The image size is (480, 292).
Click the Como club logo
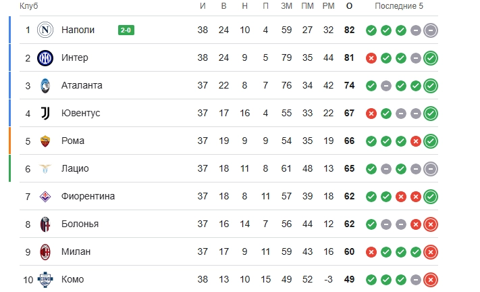tap(45, 280)
